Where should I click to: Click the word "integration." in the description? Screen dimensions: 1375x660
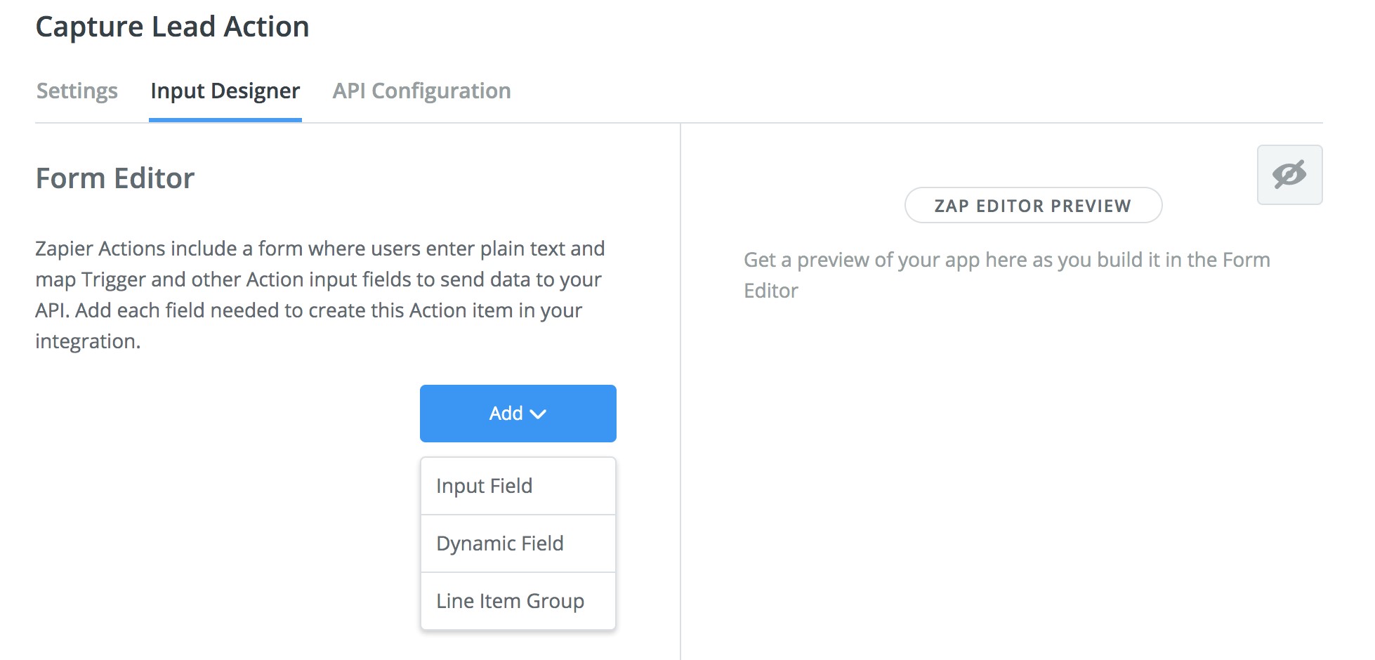coord(88,342)
